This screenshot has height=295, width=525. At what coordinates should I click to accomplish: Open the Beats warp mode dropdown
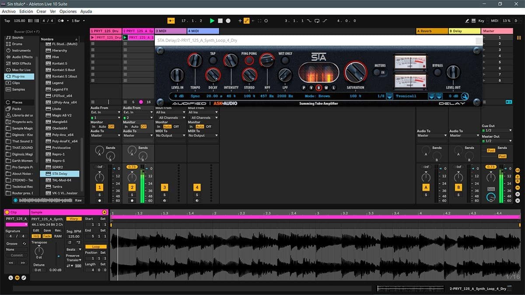point(73,250)
